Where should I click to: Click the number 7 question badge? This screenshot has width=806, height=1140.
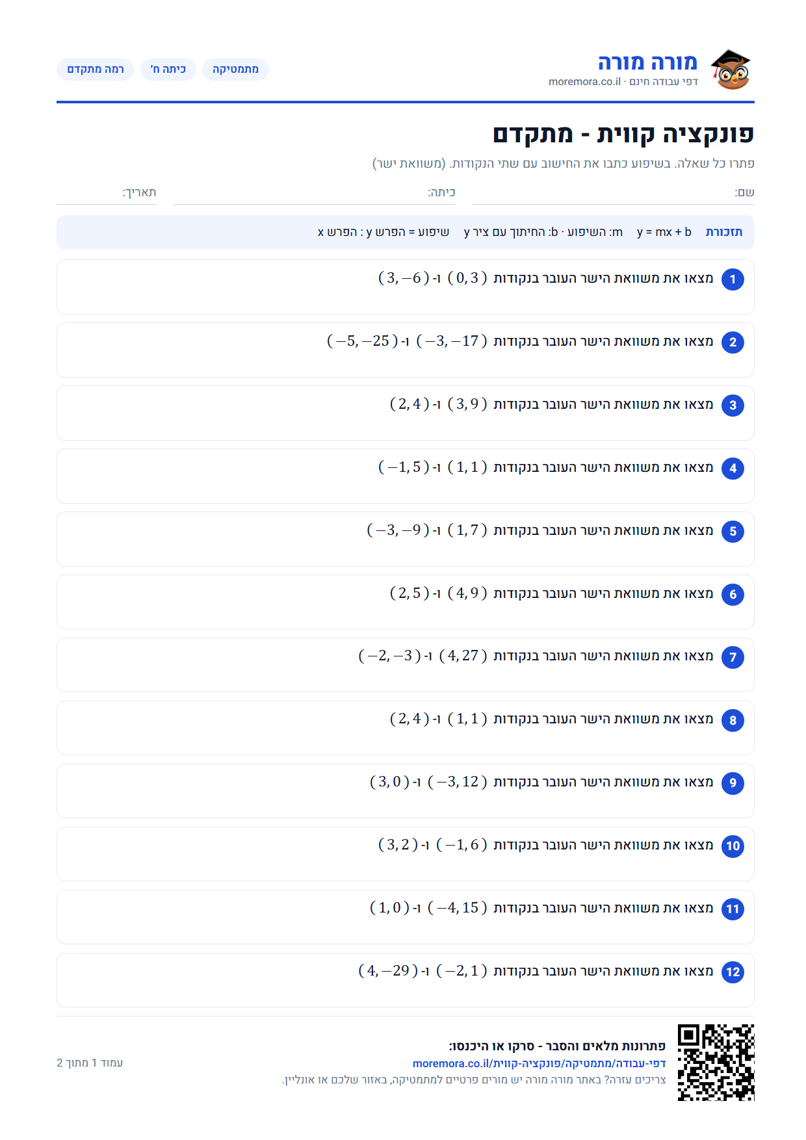pyautogui.click(x=733, y=658)
